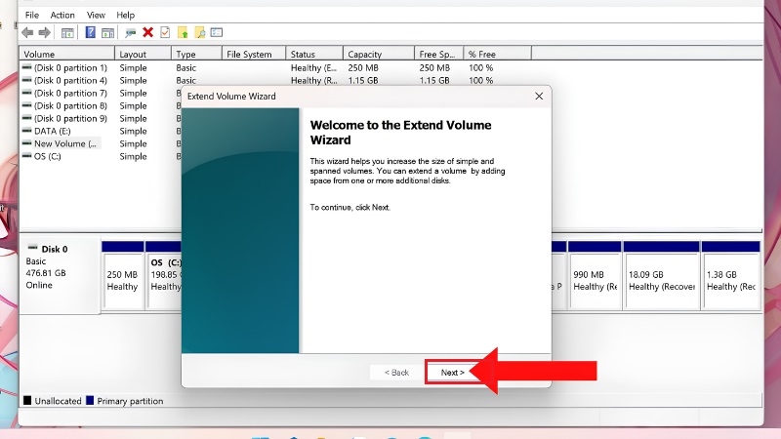This screenshot has height=439, width=781.
Task: Sort by the Capacity column header
Action: click(379, 54)
